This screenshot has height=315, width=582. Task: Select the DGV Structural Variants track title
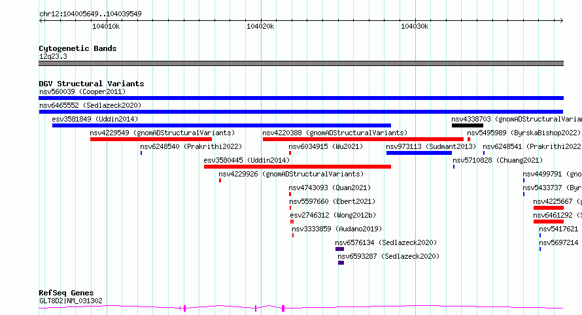(92, 84)
